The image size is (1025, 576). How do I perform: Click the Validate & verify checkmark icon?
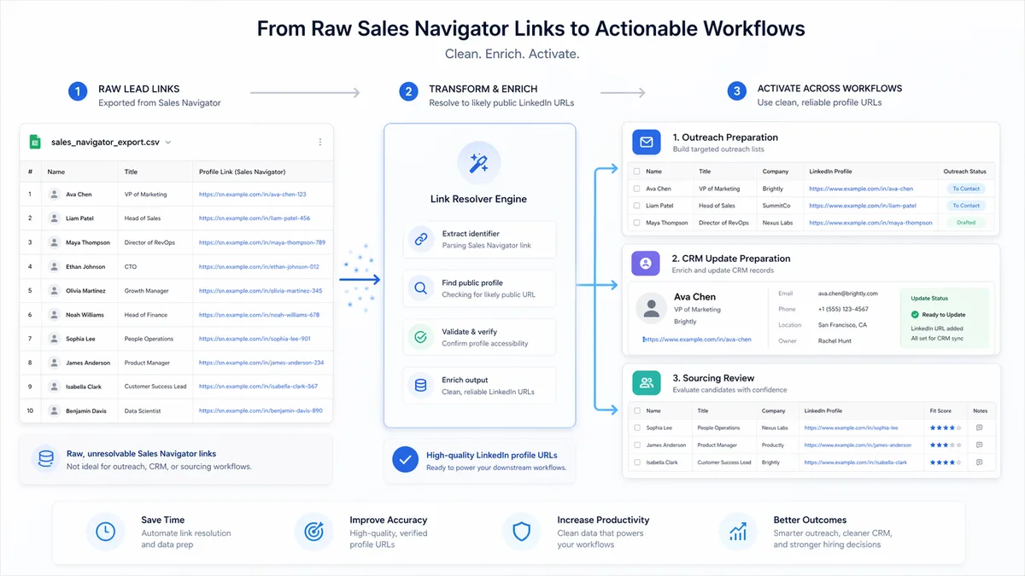click(x=420, y=337)
